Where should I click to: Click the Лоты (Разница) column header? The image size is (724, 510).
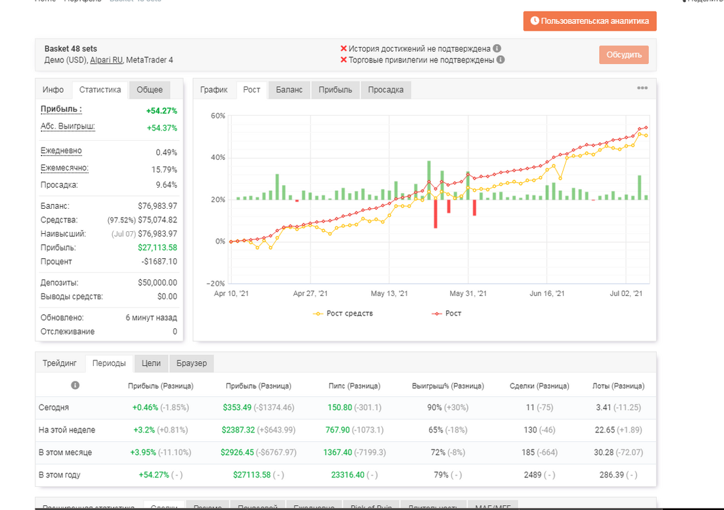tap(618, 386)
